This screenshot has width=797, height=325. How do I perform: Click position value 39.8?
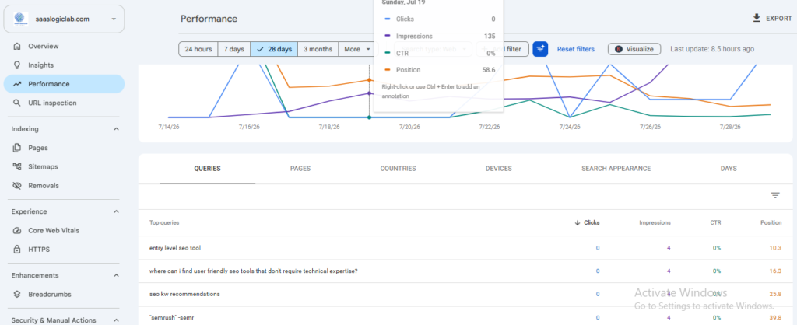(x=775, y=318)
